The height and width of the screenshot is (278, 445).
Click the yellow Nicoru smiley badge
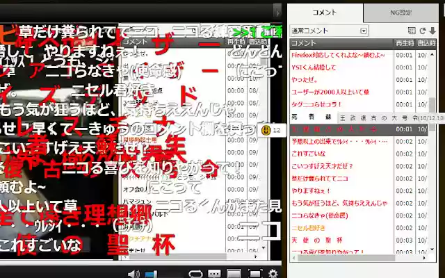coord(266,130)
